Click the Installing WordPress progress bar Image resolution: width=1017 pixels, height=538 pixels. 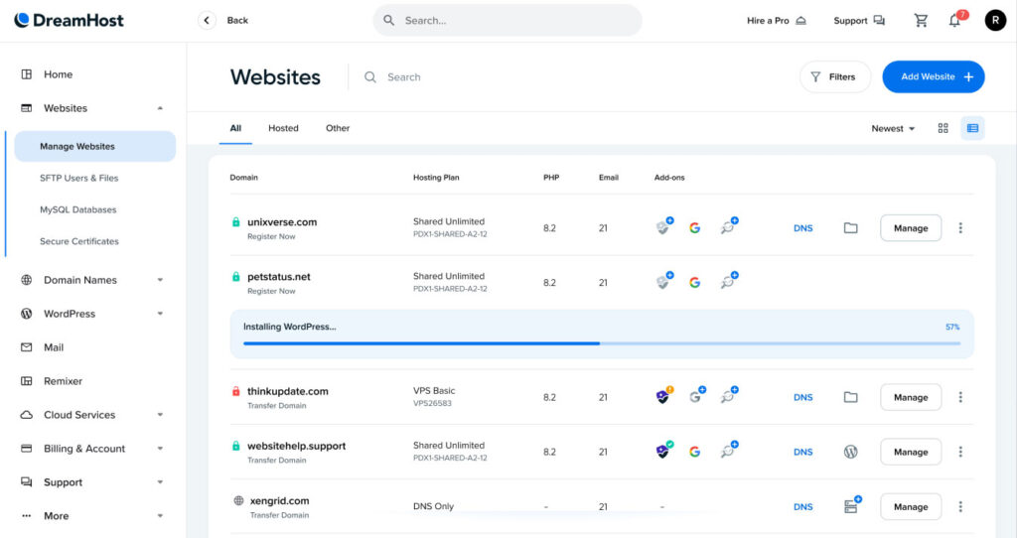(x=602, y=342)
